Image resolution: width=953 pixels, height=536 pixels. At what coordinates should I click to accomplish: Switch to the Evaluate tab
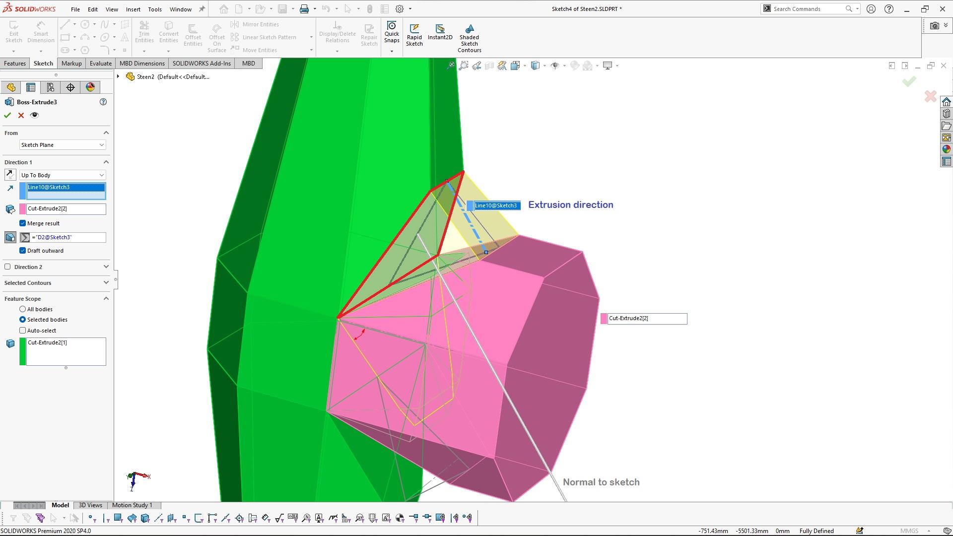pos(100,63)
